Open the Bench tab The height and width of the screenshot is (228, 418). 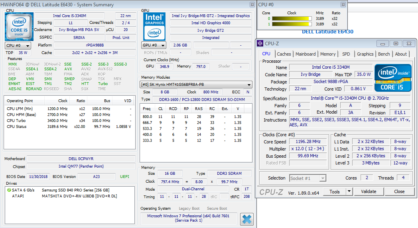384,54
